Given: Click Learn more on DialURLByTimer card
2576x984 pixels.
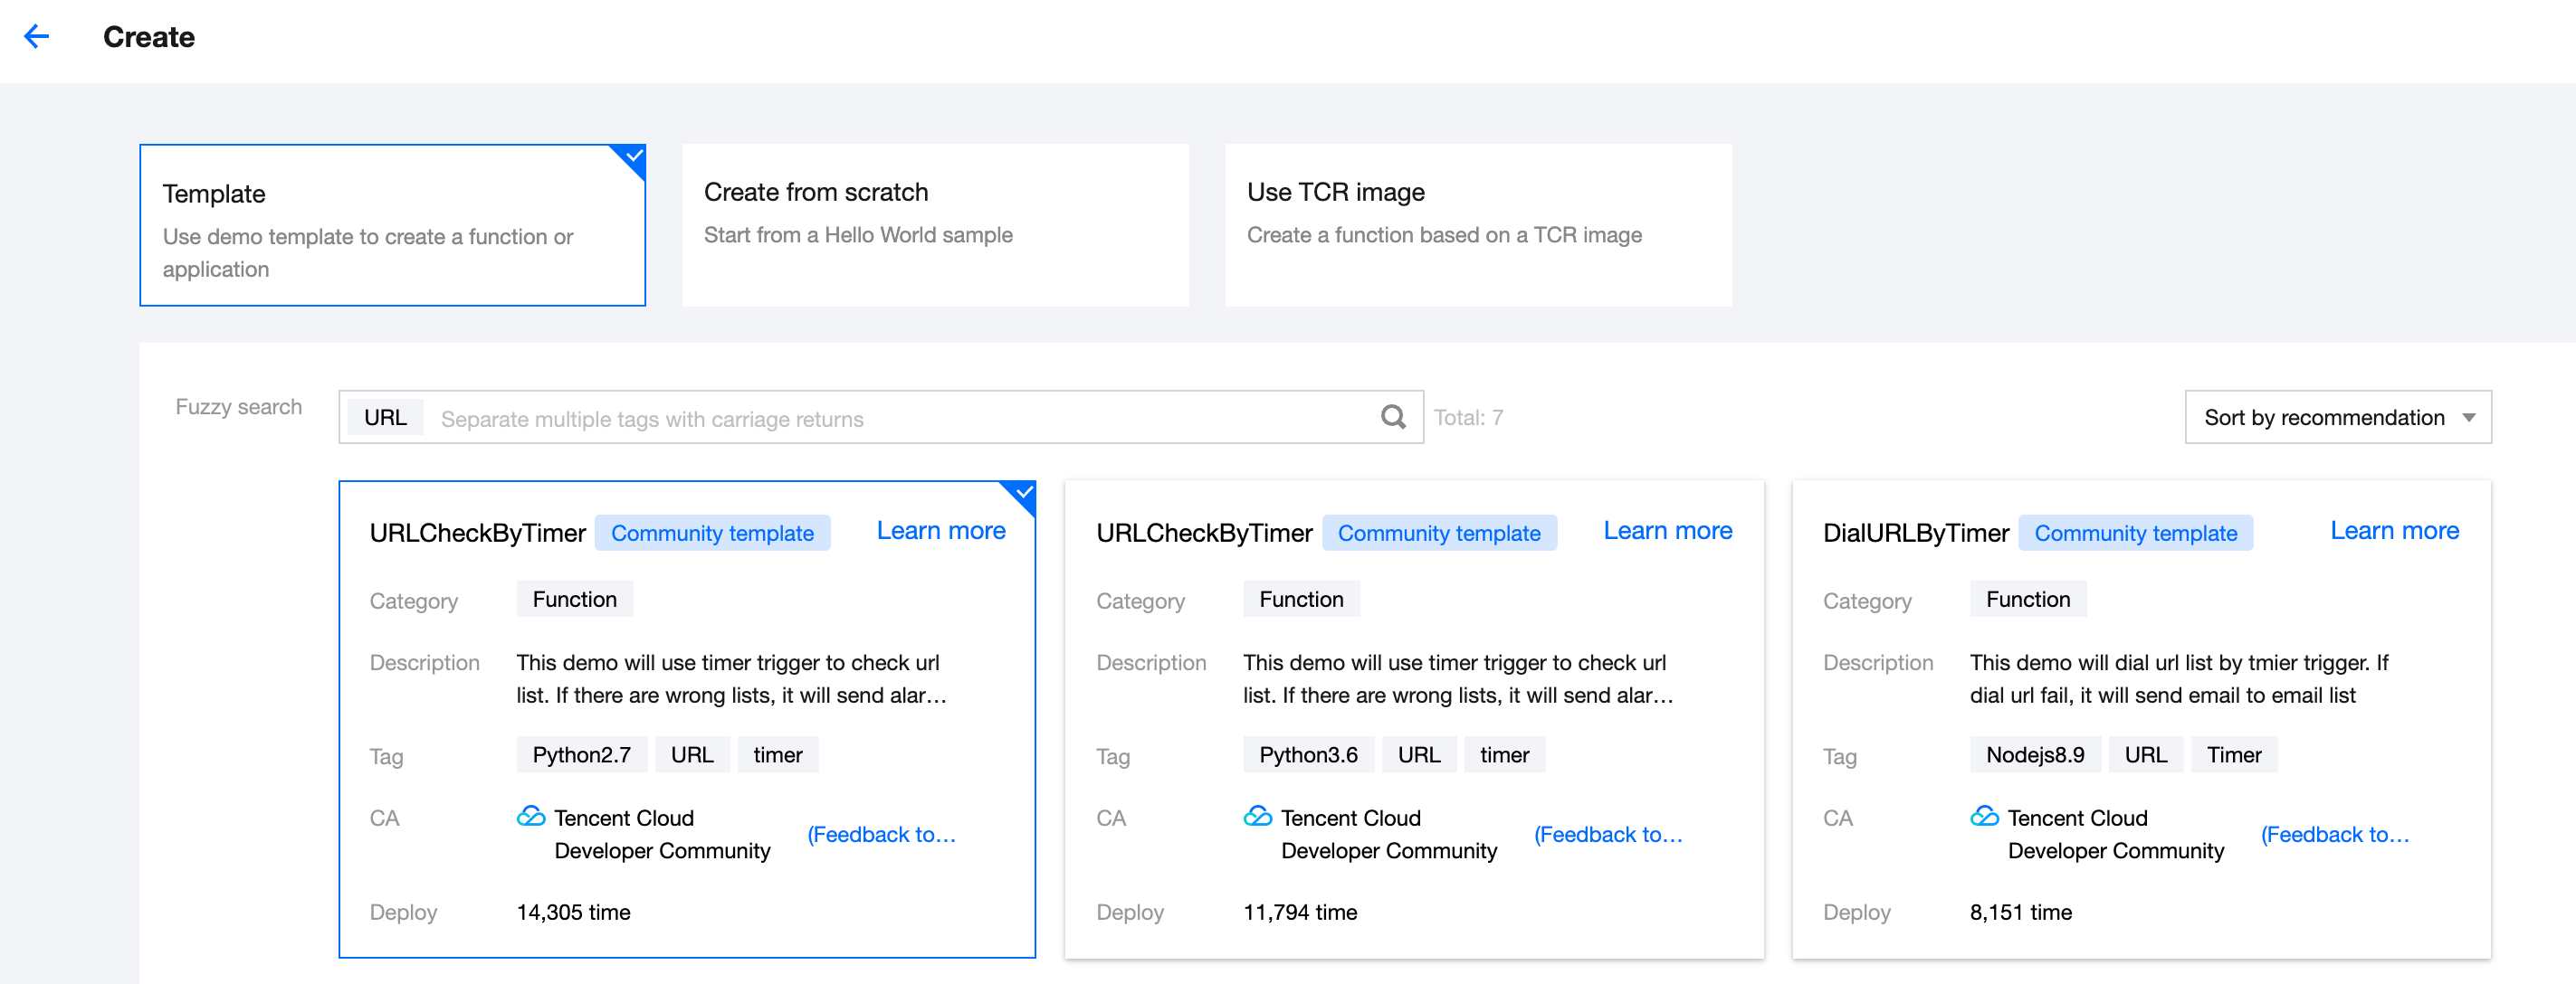Looking at the screenshot, I should point(2393,532).
